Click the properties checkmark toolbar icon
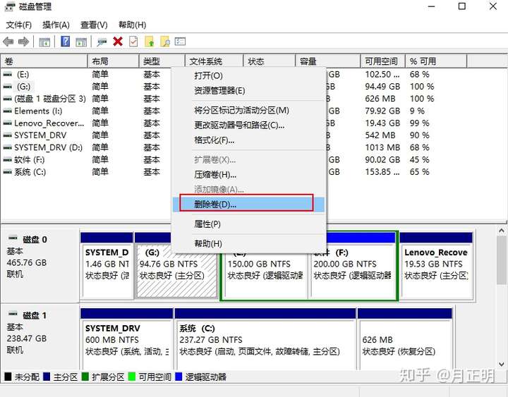 [133, 42]
